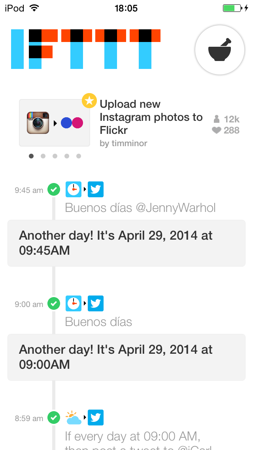Screen dimensions: 253x450
Task: Tap the Twitter icon on the 9:45 am entry
Action: pos(96,189)
